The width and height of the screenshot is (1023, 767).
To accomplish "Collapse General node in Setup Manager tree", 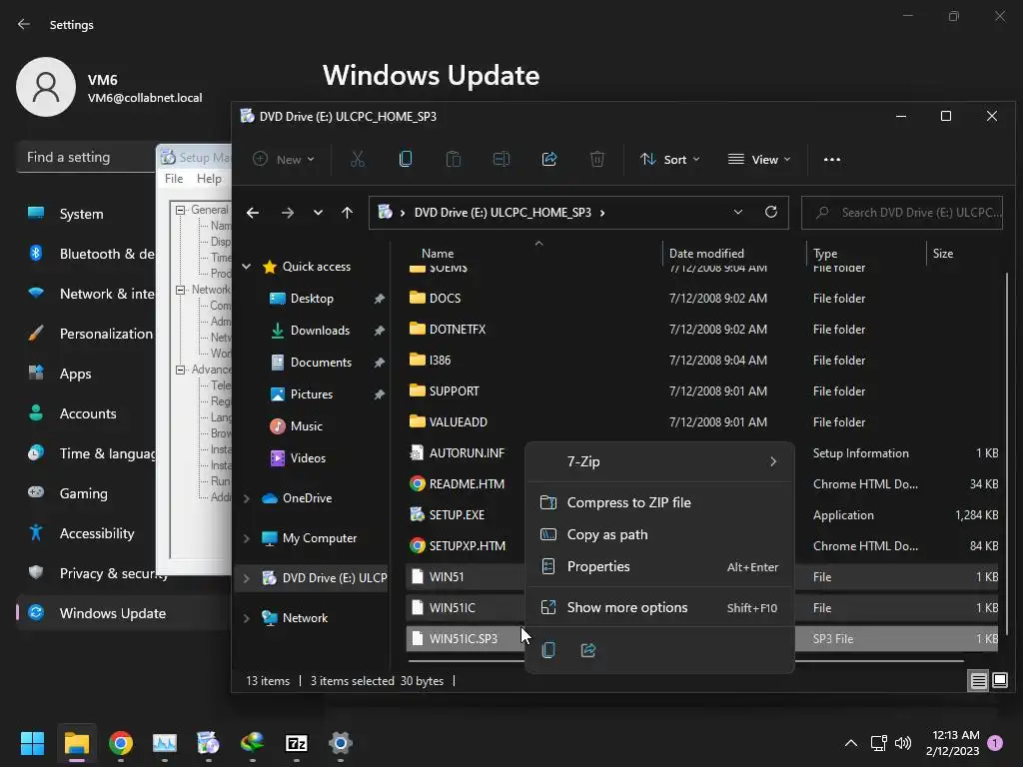I will coord(181,210).
